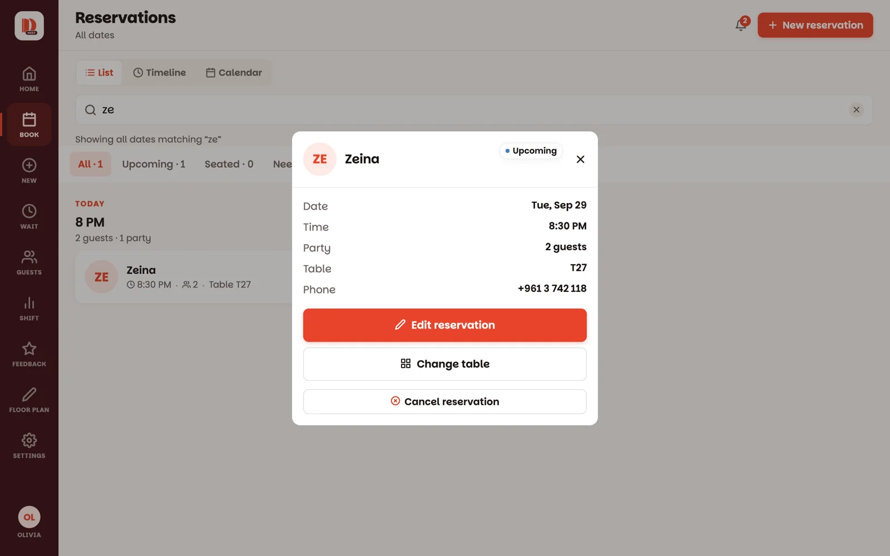Switch to the List view tab
This screenshot has height=556, width=890.
pyautogui.click(x=99, y=73)
